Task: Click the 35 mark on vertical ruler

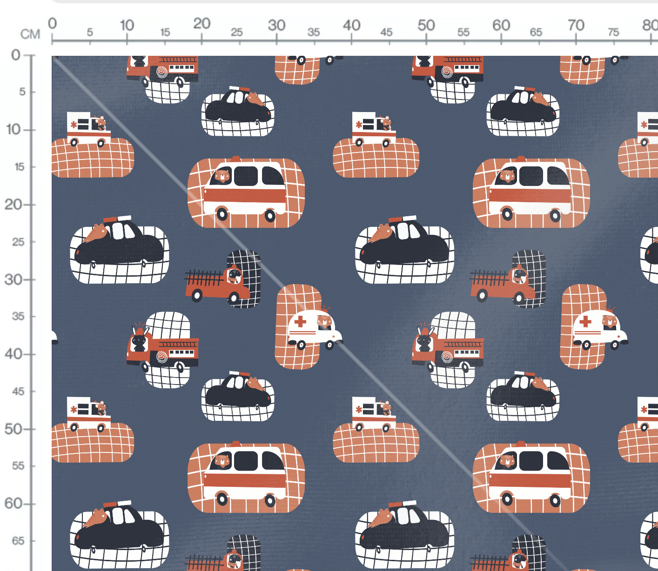Action: pos(18,316)
